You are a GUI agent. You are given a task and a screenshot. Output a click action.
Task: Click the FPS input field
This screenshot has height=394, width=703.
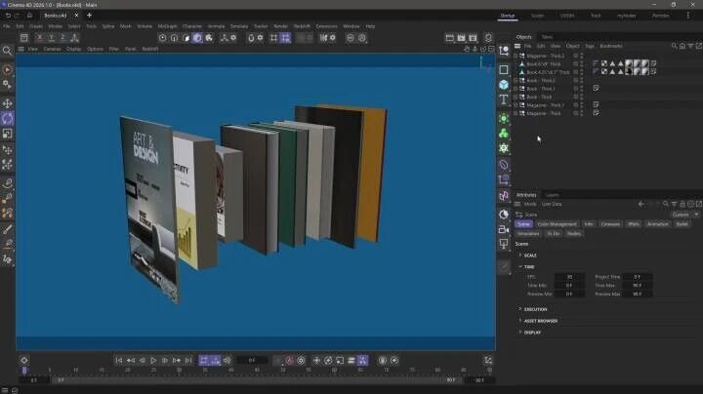coord(569,276)
